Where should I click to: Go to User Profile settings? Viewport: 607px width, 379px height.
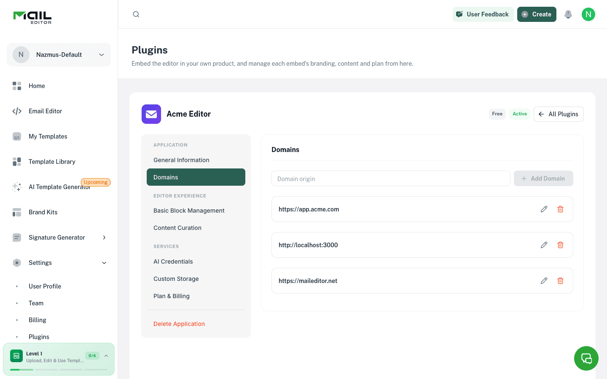click(45, 286)
